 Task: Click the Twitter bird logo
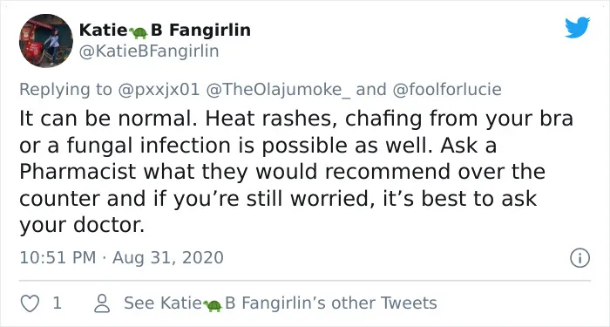tap(577, 27)
